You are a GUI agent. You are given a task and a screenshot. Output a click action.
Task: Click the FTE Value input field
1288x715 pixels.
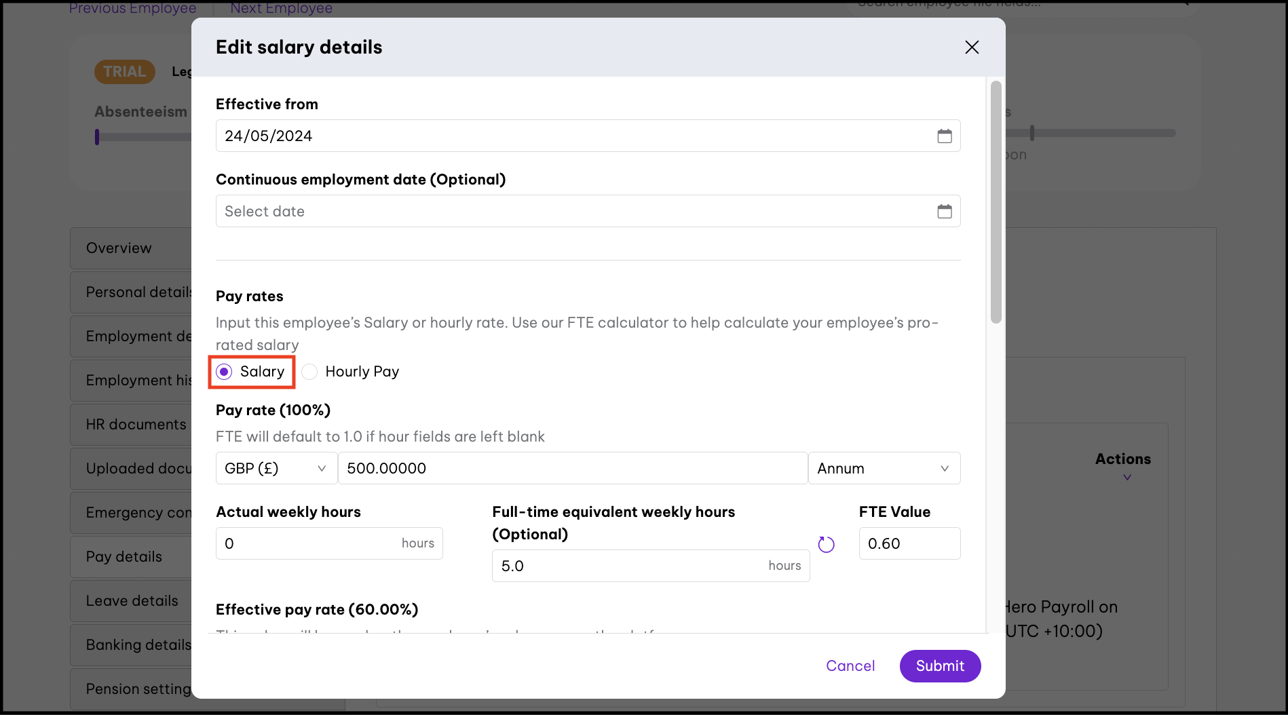tap(909, 544)
